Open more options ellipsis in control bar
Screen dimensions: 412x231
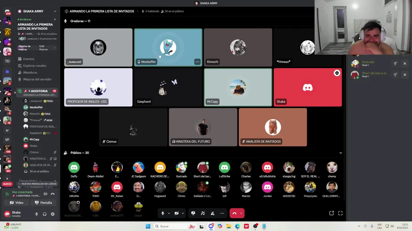[x=222, y=213]
